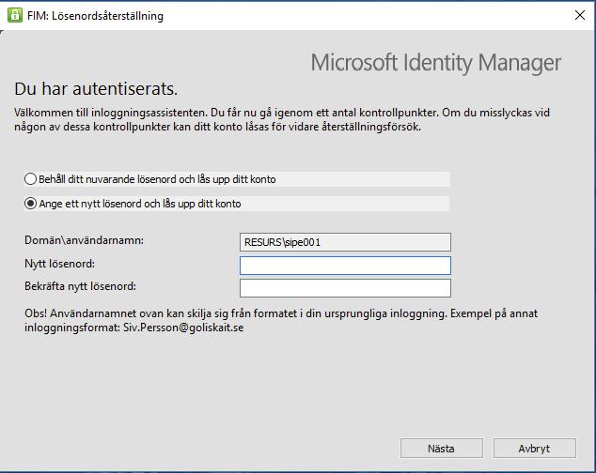The height and width of the screenshot is (473, 596).
Task: Click the 'Du har autentiserats.' heading
Action: click(96, 89)
